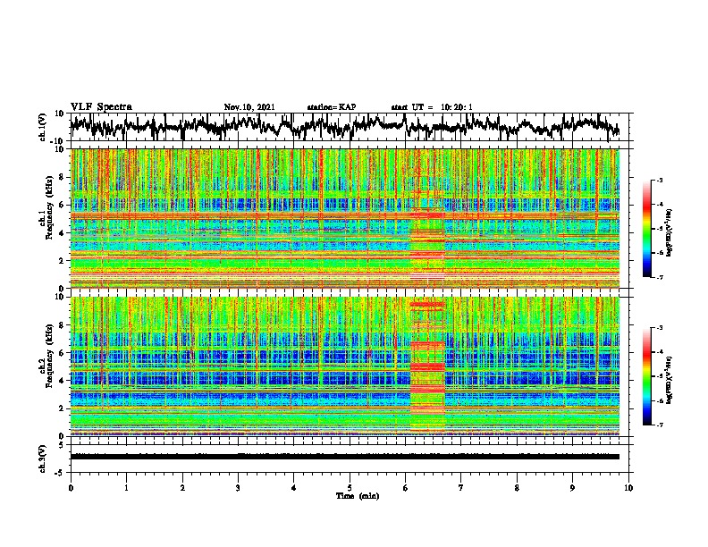Click the ch.1 "Frequency (kHz)" axis label
This screenshot has width=708, height=547.
(49, 208)
